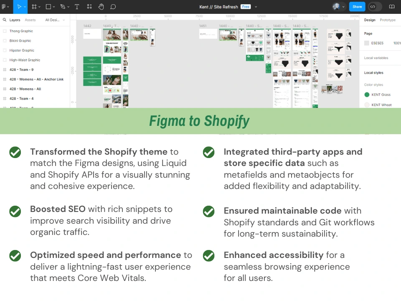This screenshot has width=401, height=301.
Task: Open Local variables
Action: click(376, 58)
